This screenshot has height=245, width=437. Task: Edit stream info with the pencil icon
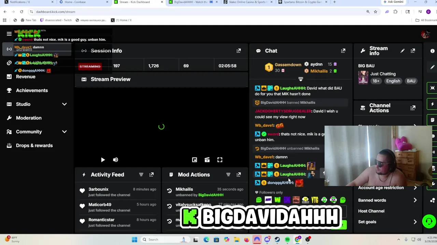403,51
